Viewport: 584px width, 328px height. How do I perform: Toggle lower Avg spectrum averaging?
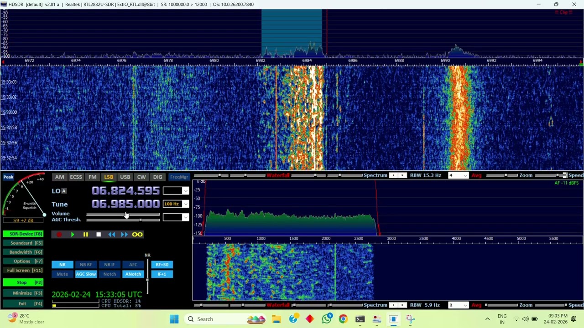coord(476,305)
